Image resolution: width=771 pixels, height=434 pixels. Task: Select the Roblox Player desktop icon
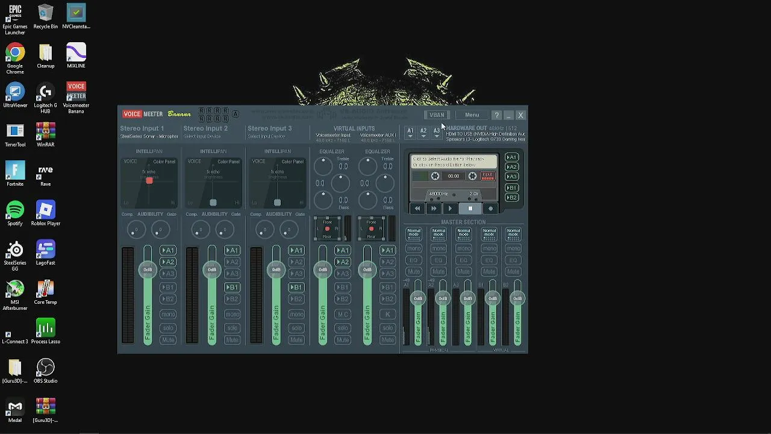(46, 213)
